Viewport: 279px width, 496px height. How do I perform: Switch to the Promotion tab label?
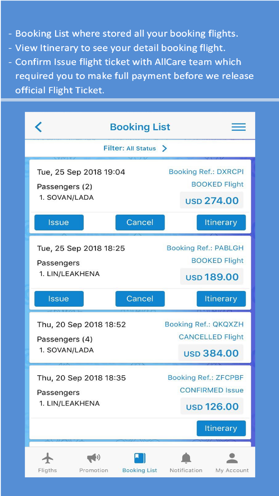[93, 470]
